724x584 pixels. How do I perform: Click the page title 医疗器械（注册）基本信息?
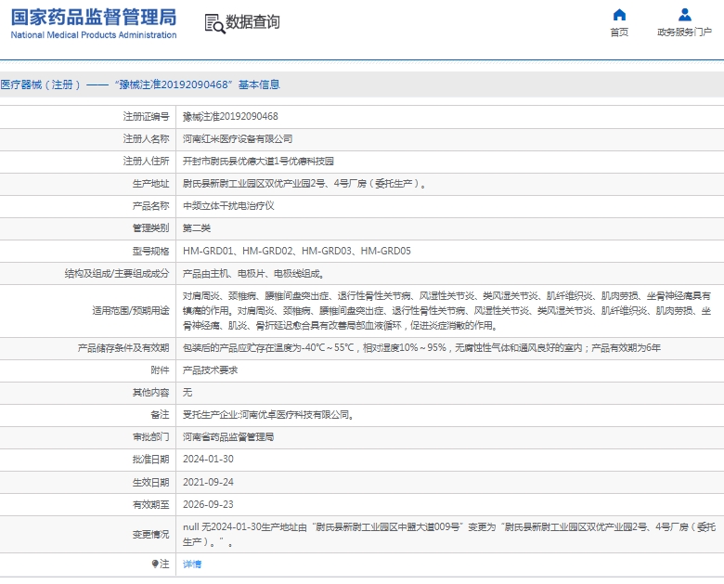click(140, 84)
